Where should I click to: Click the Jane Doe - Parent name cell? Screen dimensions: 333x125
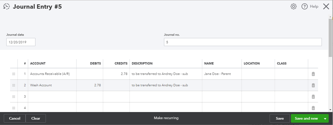[x=222, y=74]
